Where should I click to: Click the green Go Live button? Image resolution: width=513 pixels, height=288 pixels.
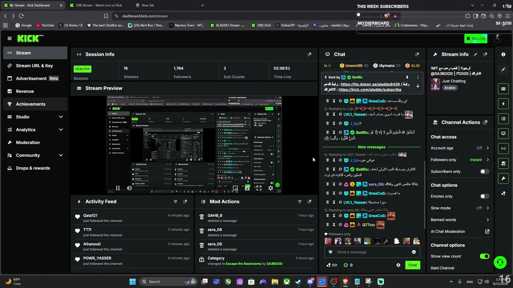476,38
